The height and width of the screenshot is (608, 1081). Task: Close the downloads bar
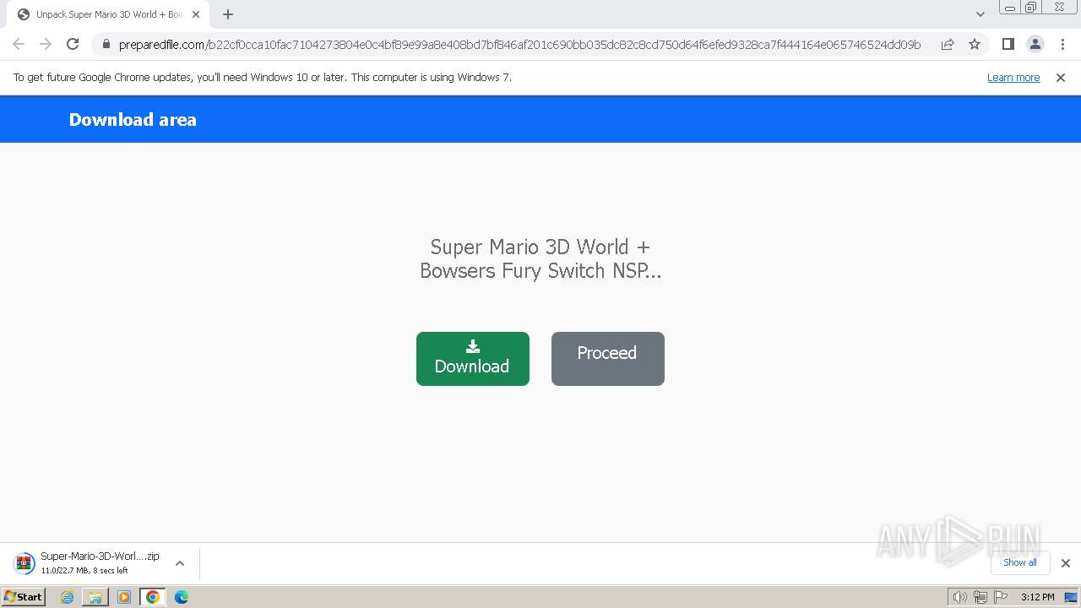[x=1066, y=563]
